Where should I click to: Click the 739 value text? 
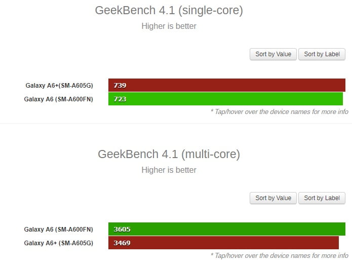point(120,85)
